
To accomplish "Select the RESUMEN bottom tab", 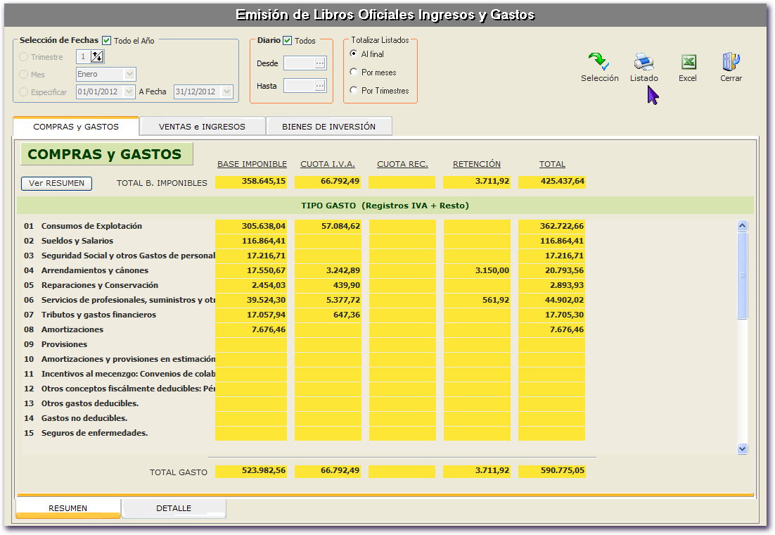I will click(68, 508).
